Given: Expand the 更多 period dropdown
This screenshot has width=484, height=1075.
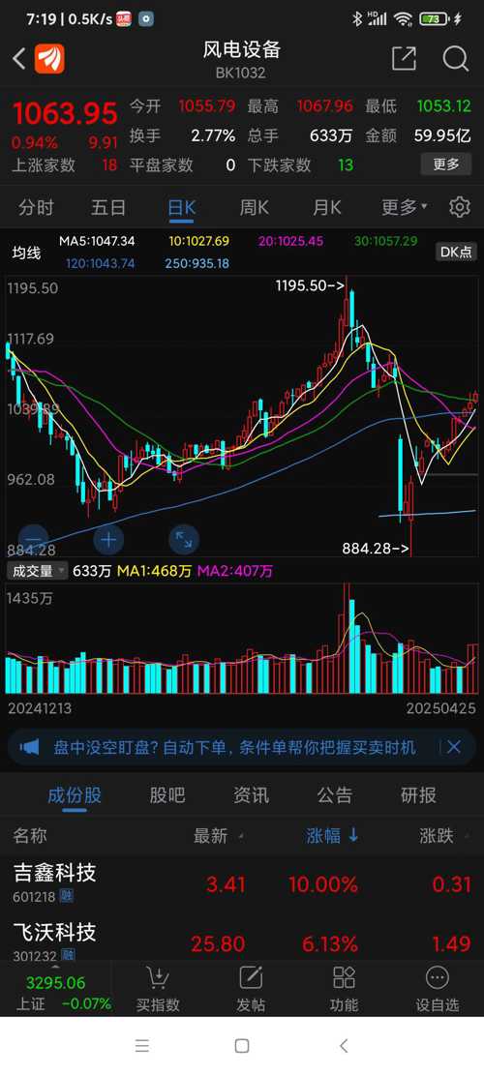Looking at the screenshot, I should (405, 206).
